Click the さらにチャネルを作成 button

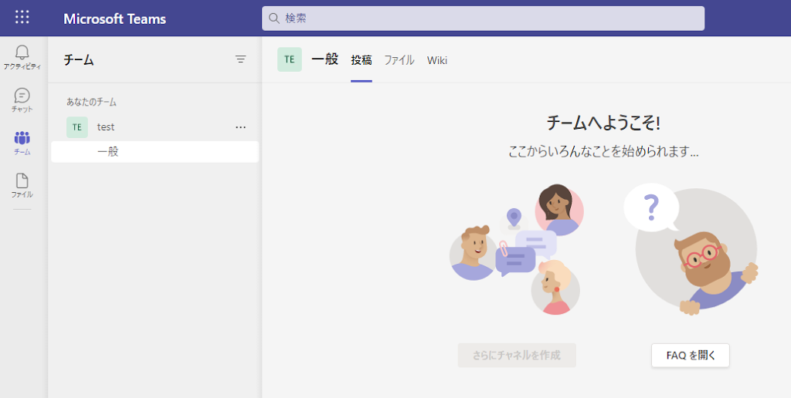[x=517, y=355]
